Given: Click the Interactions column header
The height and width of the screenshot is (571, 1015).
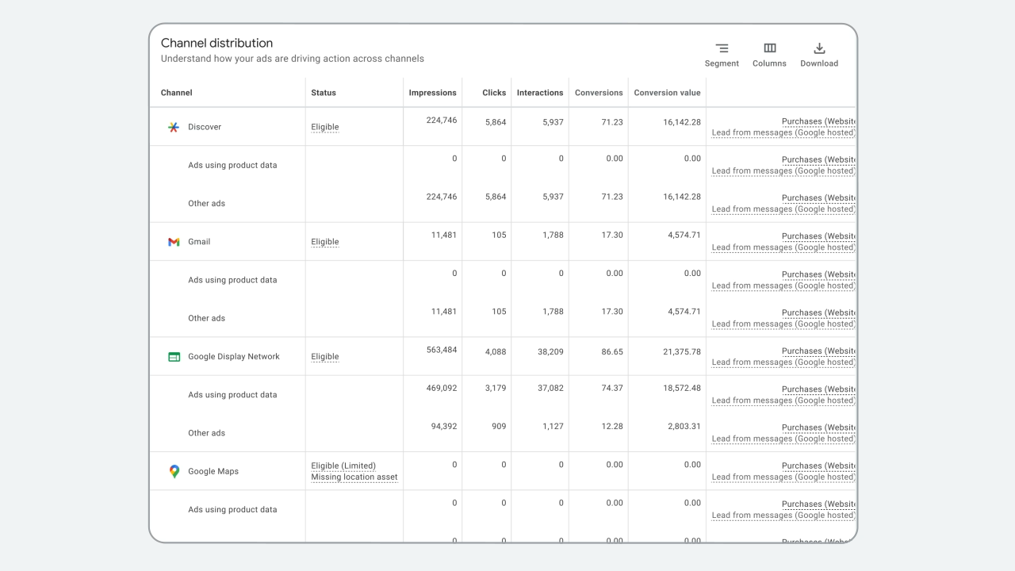Looking at the screenshot, I should click(539, 93).
